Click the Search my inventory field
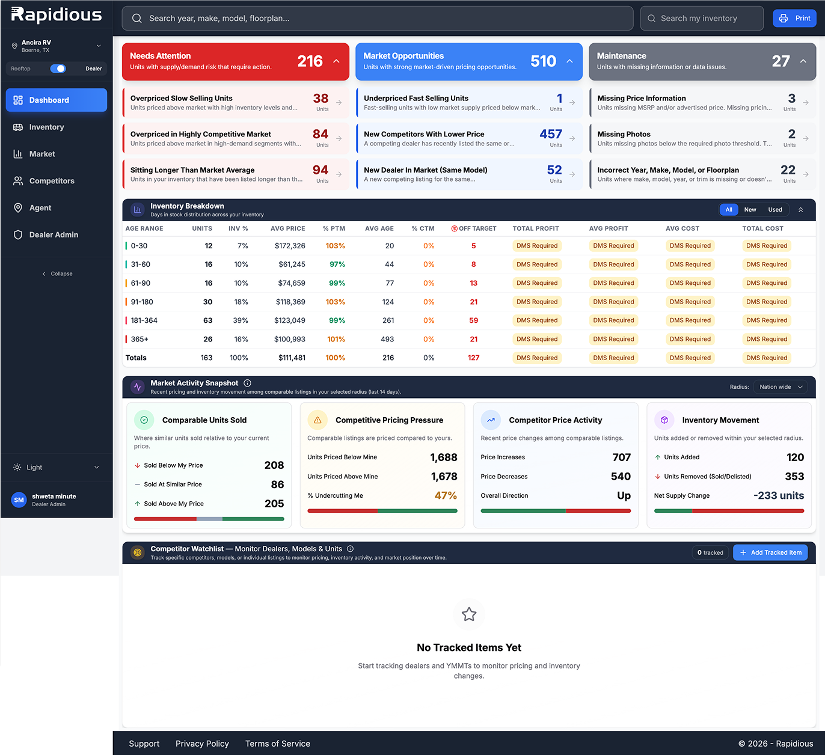 pos(702,19)
